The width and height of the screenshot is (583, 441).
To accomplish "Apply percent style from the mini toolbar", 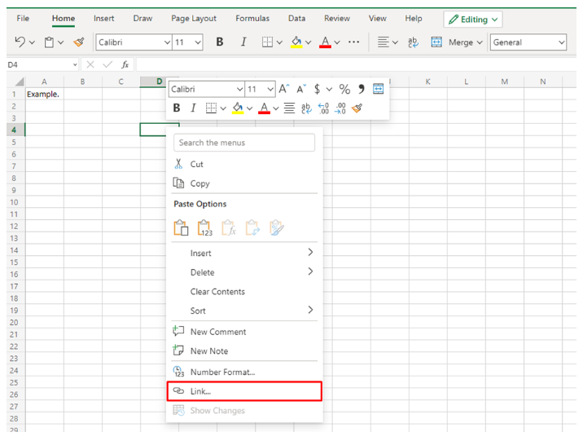I will pos(344,89).
